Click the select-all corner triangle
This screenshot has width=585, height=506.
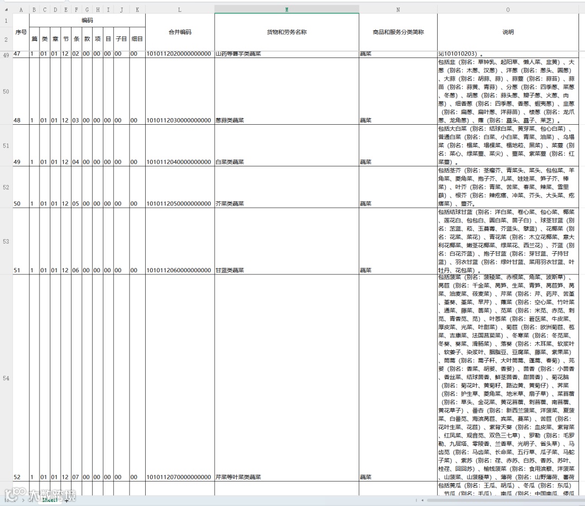[6, 10]
